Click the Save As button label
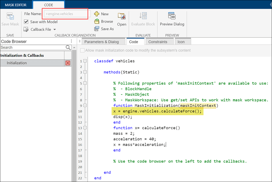This screenshot has height=182, width=272. pos(107,29)
